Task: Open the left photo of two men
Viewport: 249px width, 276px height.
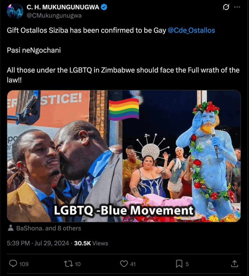Action: (65, 156)
